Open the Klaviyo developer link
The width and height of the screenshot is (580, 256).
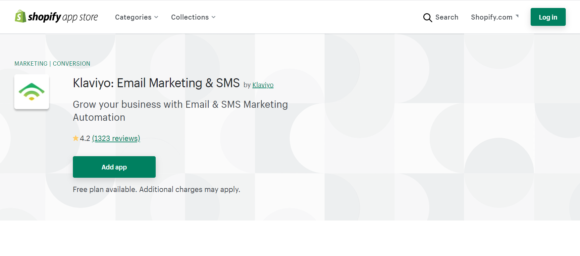pyautogui.click(x=263, y=85)
